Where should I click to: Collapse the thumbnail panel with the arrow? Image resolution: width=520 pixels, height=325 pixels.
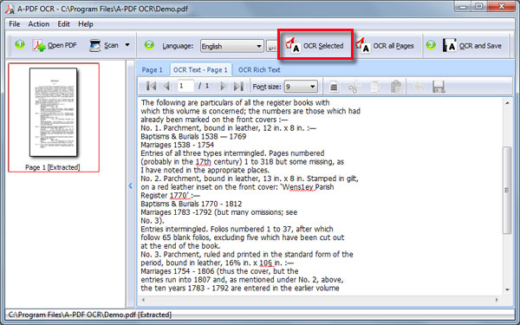130,185
